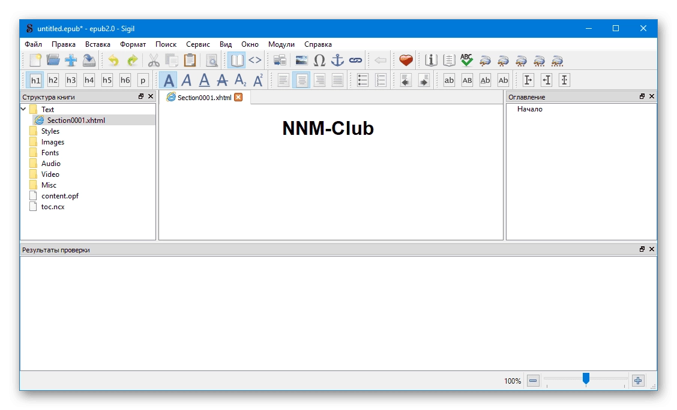The width and height of the screenshot is (677, 410).
Task: Redo the last undone action
Action: click(x=132, y=61)
